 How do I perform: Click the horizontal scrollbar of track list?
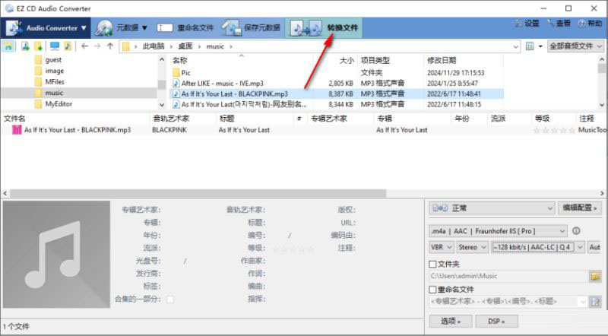click(x=198, y=193)
